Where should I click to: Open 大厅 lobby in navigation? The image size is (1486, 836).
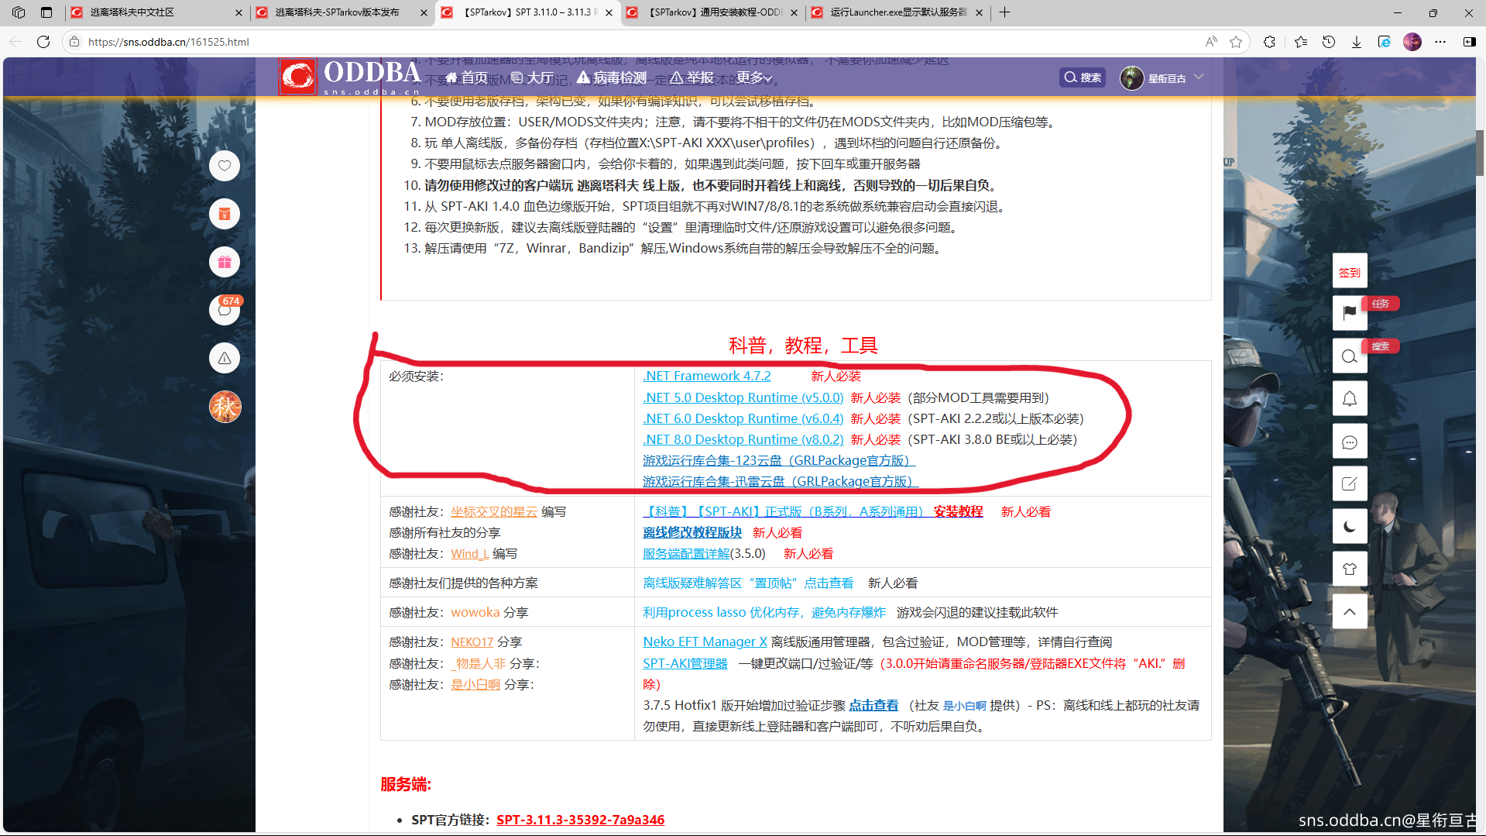click(x=532, y=77)
